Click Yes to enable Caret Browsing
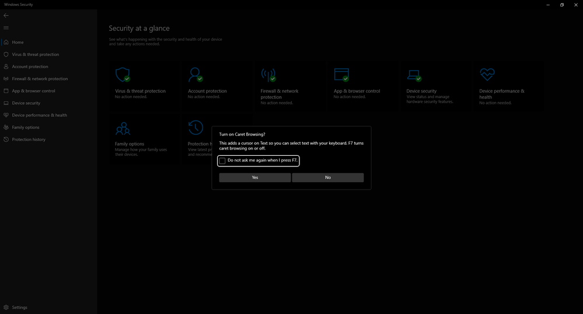Viewport: 583px width, 314px height. 254,177
